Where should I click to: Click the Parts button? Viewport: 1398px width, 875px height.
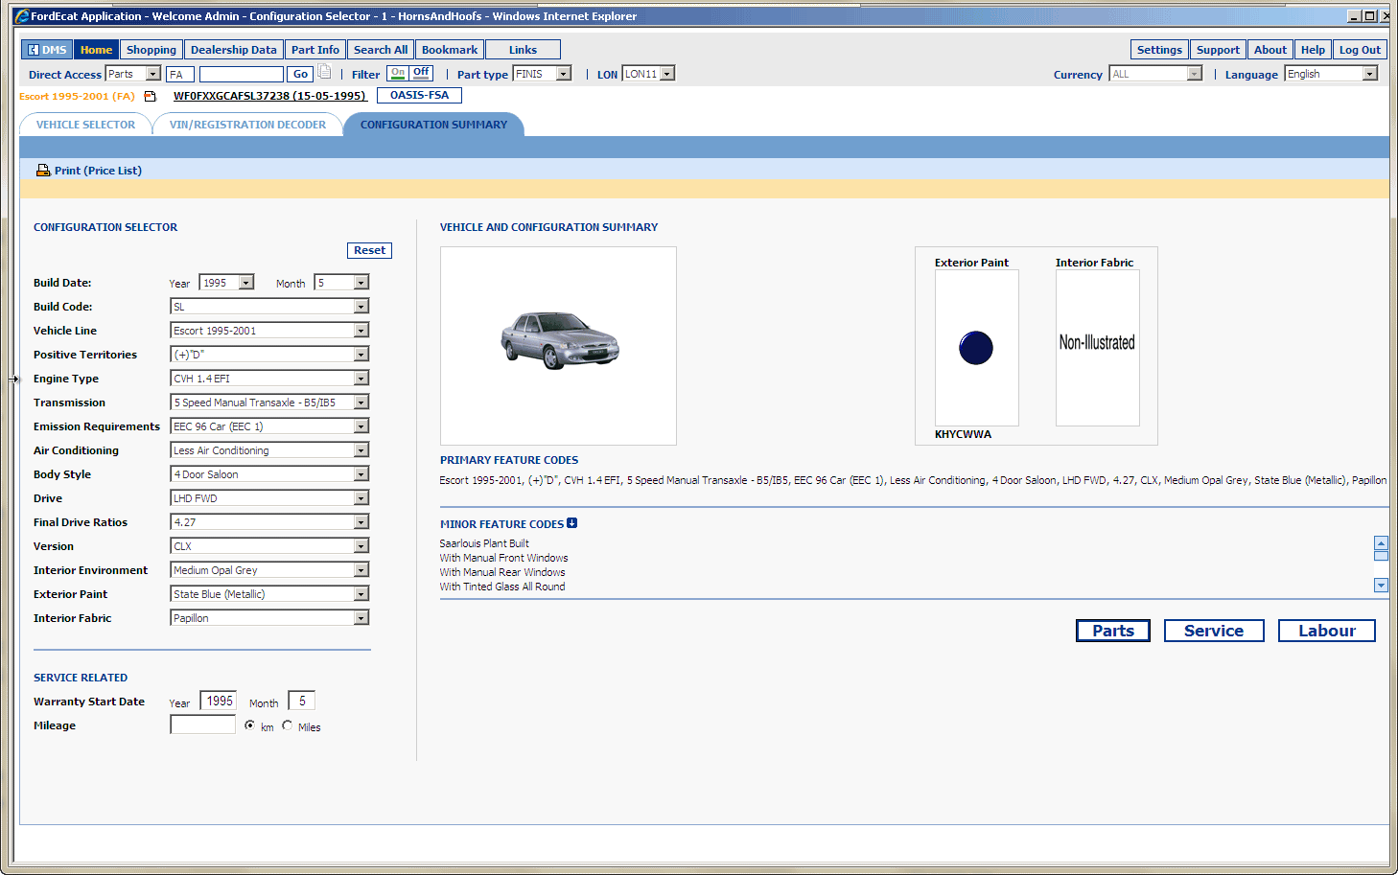(1112, 631)
